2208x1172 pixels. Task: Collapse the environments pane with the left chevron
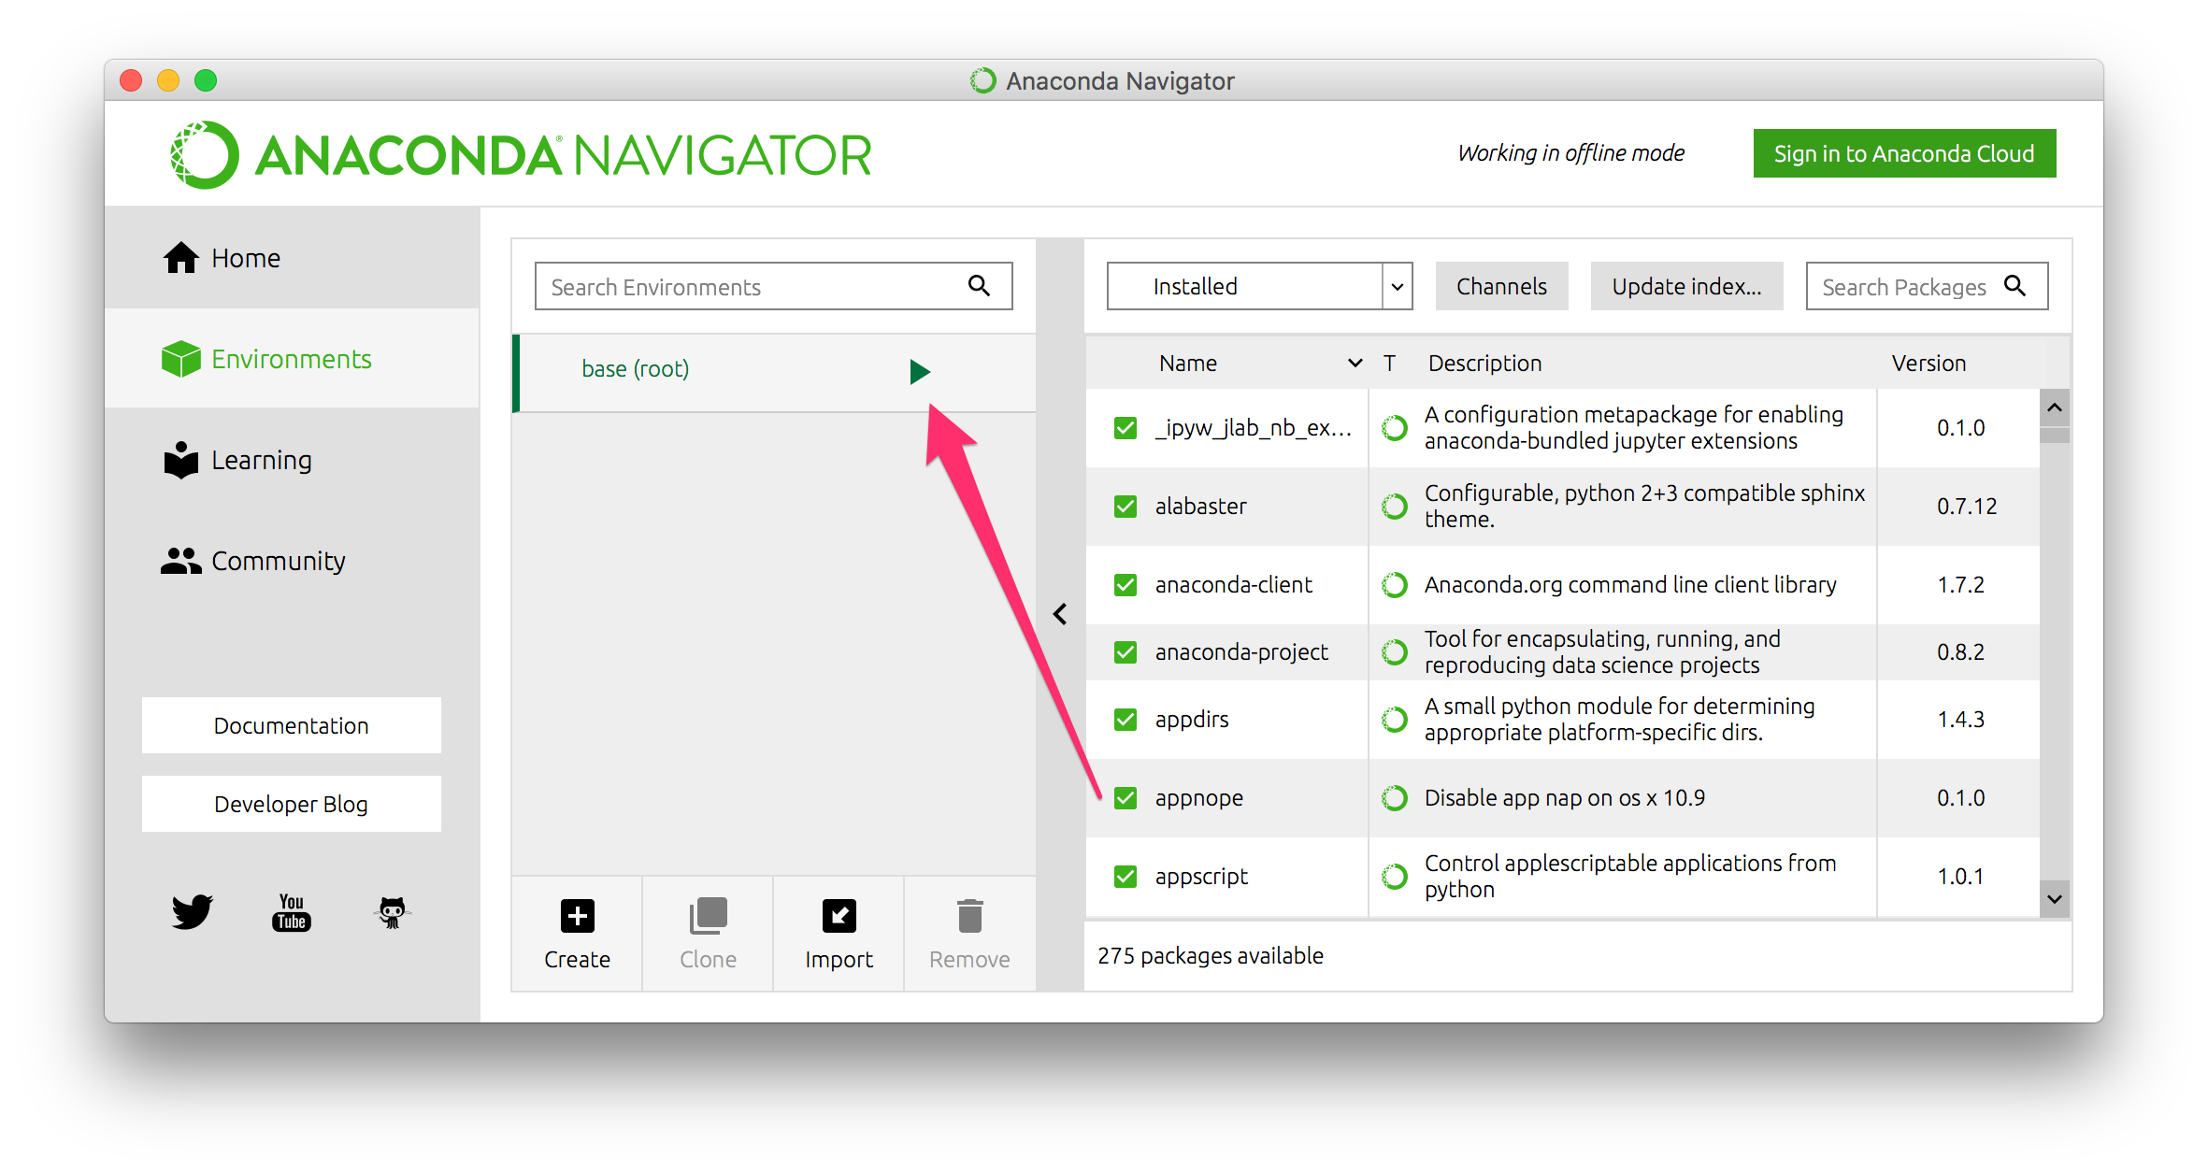tap(1060, 614)
